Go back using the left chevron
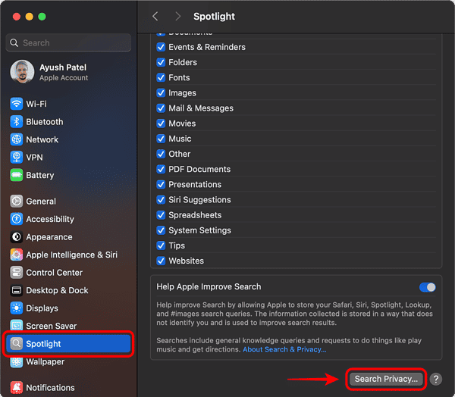Screen dimensions: 455x397 point(155,16)
